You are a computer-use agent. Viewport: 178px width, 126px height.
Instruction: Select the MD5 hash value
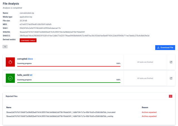click(x=36, y=24)
